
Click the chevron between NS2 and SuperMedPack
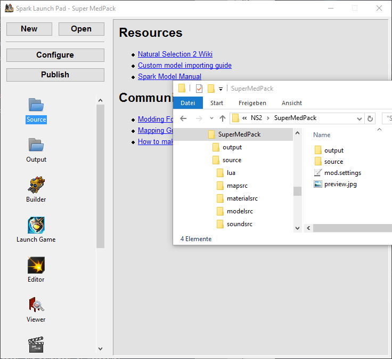coord(268,118)
